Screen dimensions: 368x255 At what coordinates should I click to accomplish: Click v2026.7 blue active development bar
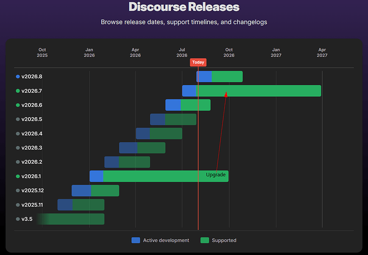coord(189,91)
